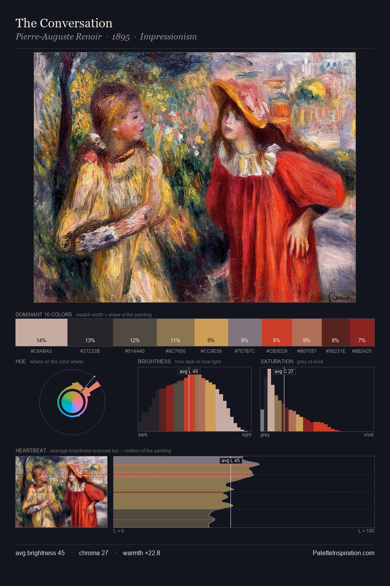Click the 'L = 100' axis label

pos(366,531)
